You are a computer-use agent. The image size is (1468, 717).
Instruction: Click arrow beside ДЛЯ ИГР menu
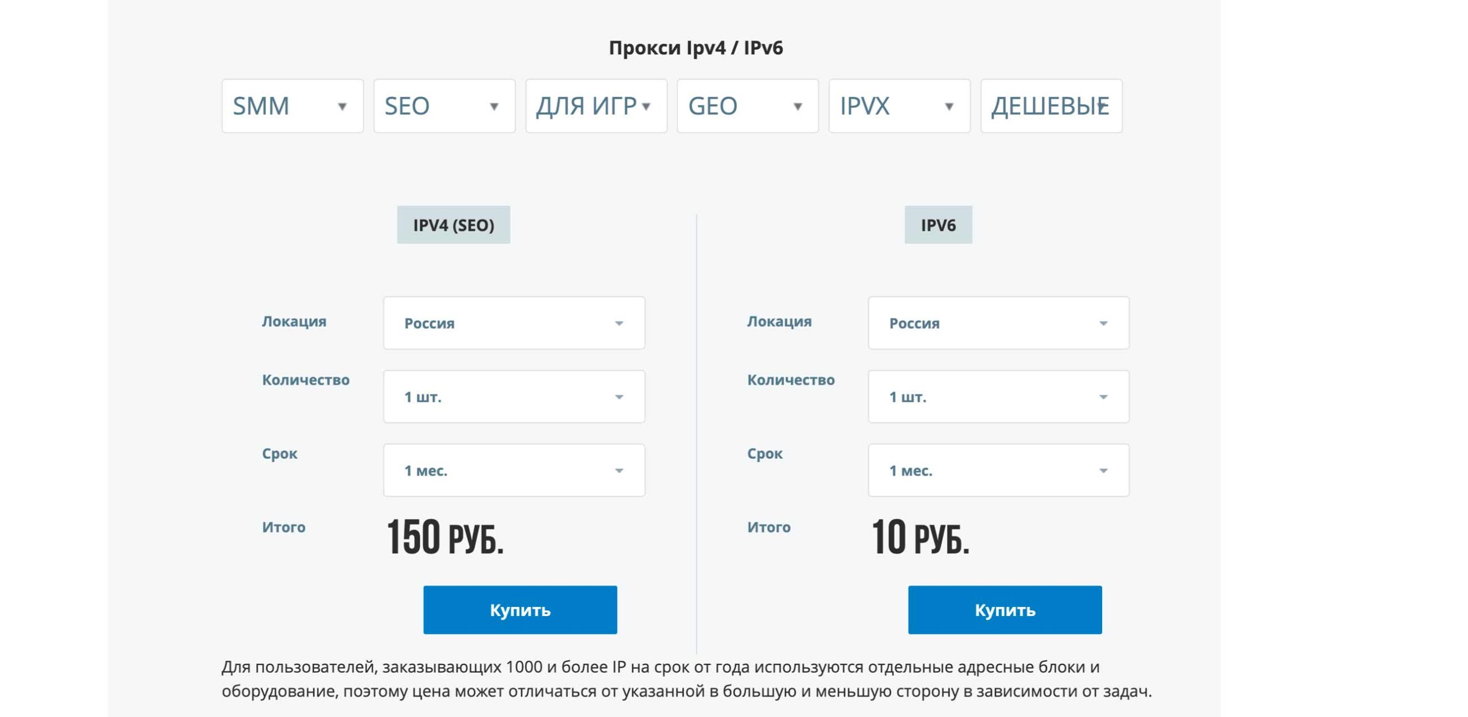point(646,107)
